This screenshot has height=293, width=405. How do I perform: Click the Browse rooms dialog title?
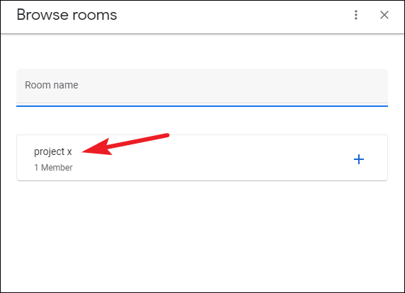[67, 15]
